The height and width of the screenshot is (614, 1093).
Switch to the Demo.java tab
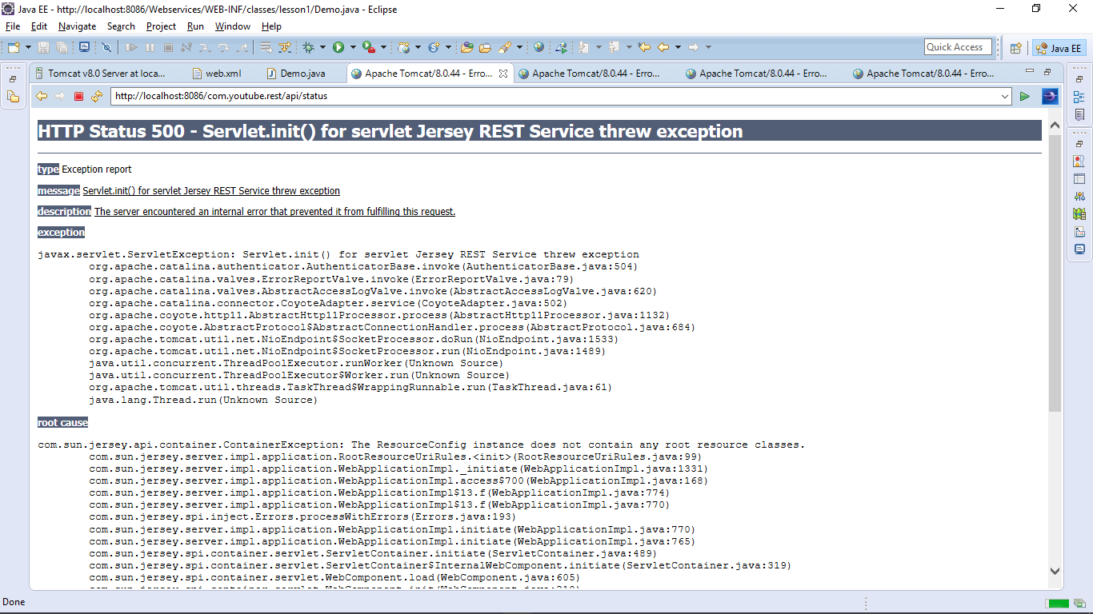pyautogui.click(x=302, y=74)
